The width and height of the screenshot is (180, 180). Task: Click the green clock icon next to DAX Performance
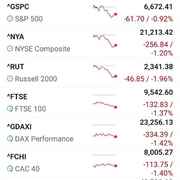click(x=10, y=139)
